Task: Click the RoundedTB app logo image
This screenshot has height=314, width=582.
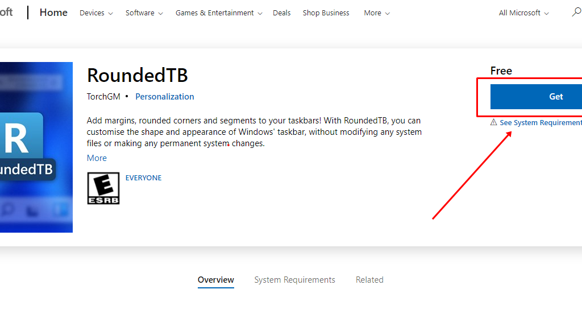Action: pyautogui.click(x=36, y=147)
